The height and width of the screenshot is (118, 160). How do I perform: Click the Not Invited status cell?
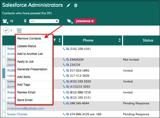[x=131, y=60]
